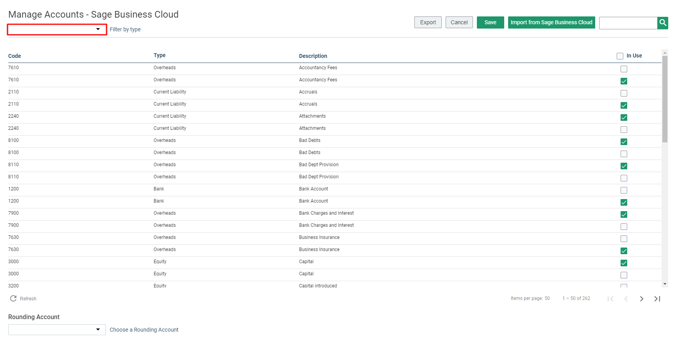Uncheck In Use for first 8100 Bad Debts row
Screen dimensions: 678x350
[624, 142]
